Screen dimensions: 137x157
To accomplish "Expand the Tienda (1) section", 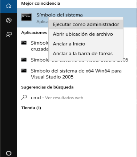I will (31, 108).
